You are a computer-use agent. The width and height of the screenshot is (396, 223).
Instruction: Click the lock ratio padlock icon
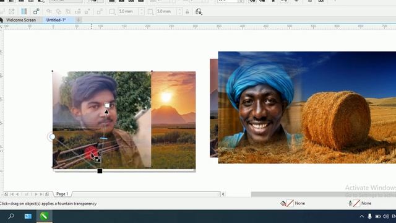187,12
